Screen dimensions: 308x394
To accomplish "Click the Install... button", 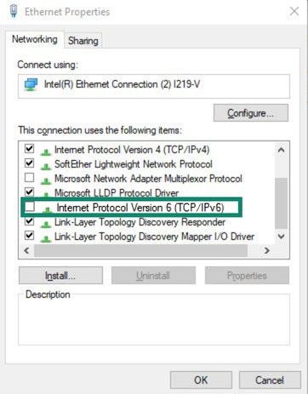I will click(x=60, y=276).
